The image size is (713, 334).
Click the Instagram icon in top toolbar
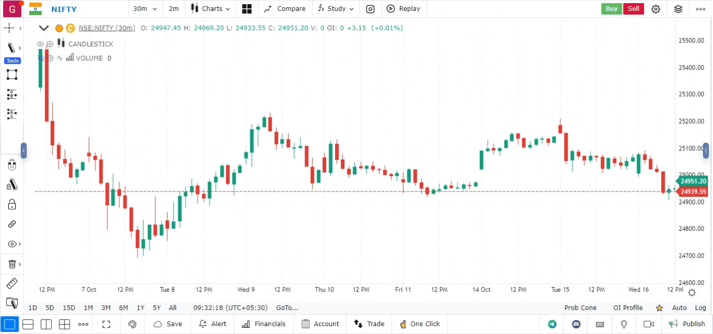pyautogui.click(x=370, y=9)
